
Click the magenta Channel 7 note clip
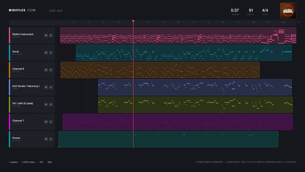pos(177,122)
